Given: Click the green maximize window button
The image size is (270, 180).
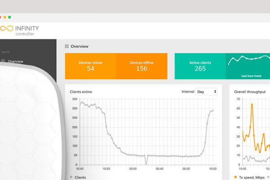Looking at the screenshot, I should pos(9,17).
